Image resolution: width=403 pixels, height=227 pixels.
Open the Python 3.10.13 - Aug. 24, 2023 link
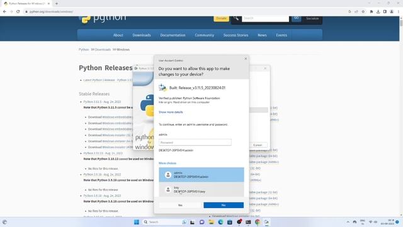point(103,153)
